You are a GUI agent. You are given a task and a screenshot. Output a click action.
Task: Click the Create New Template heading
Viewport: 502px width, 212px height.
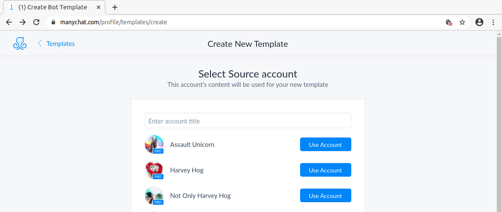point(248,44)
